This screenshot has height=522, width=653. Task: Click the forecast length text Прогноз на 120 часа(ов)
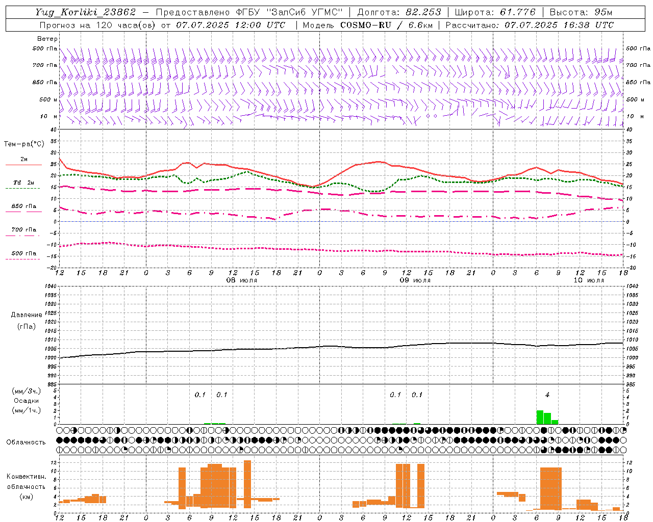point(97,25)
